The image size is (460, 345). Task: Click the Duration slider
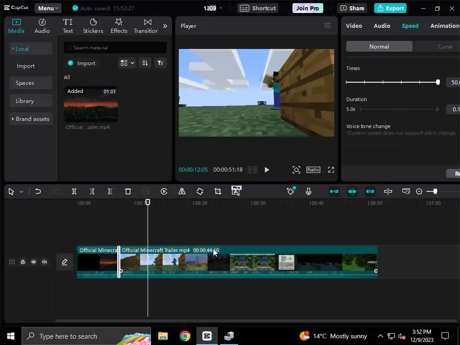400,109
